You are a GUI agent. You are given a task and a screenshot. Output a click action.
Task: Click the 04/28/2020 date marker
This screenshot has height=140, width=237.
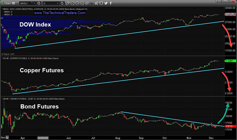click(43, 138)
